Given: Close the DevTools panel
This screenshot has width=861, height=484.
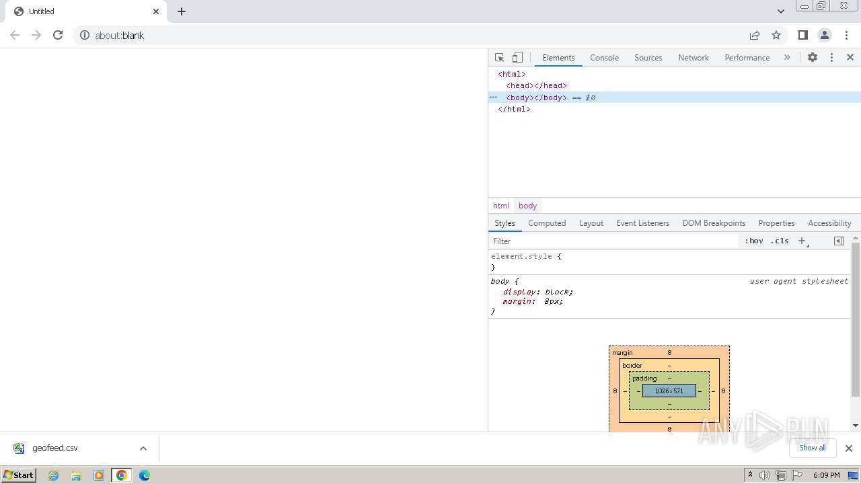Looking at the screenshot, I should point(850,58).
